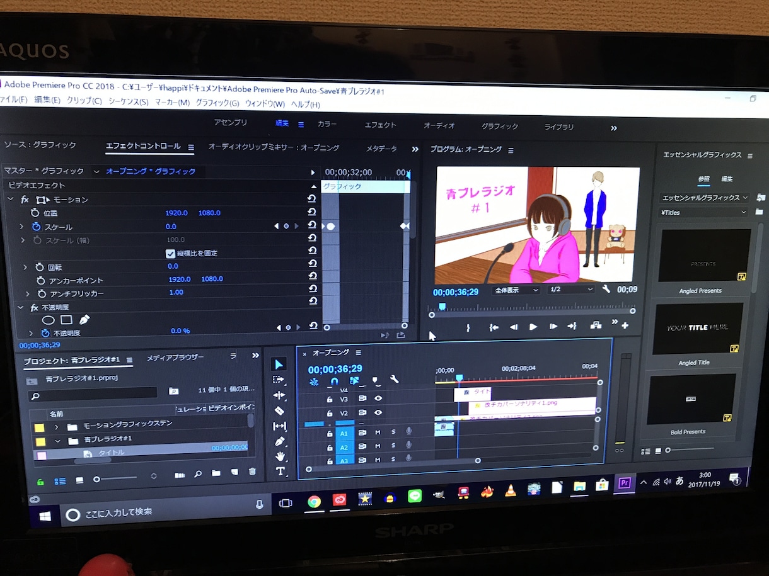
Task: Reset the 位置 parameter
Action: click(311, 212)
